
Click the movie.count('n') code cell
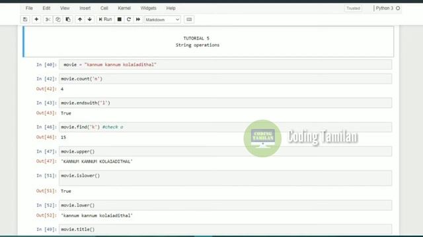(225, 79)
